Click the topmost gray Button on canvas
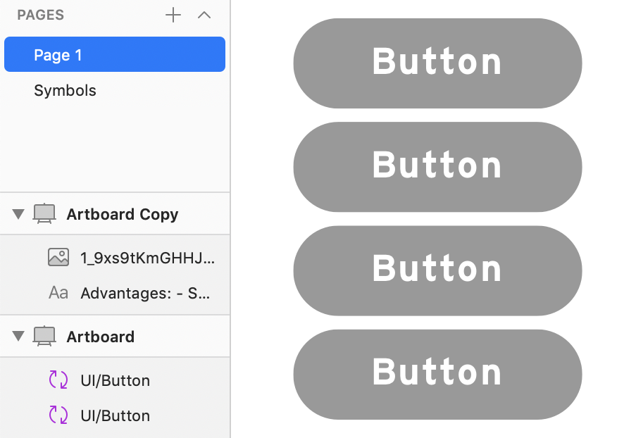 [x=437, y=63]
